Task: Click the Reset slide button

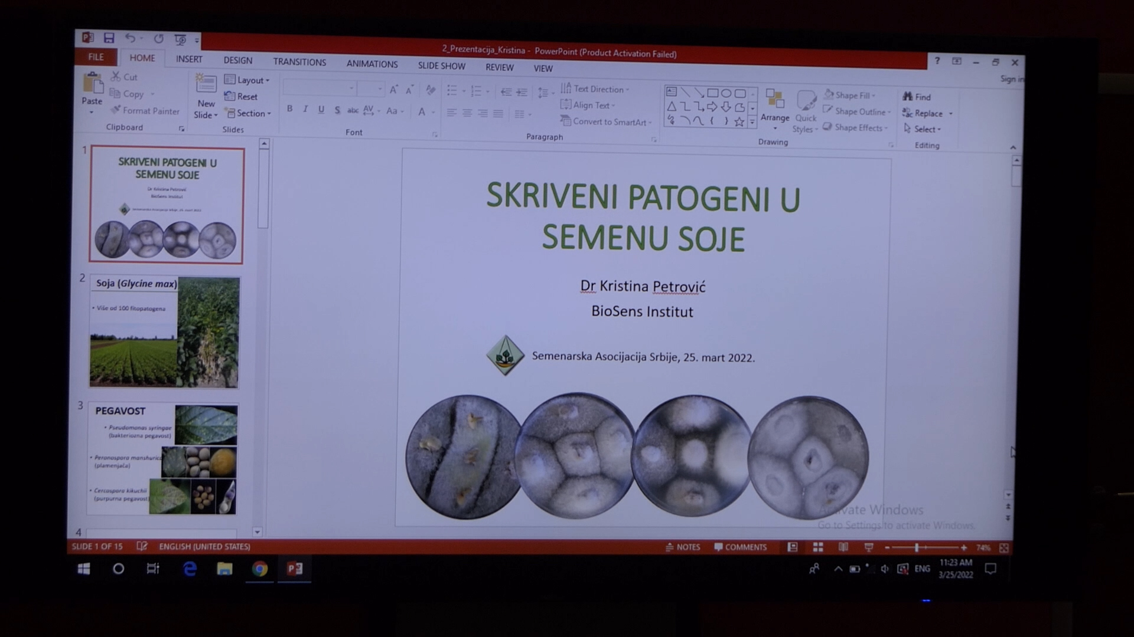Action: point(241,97)
